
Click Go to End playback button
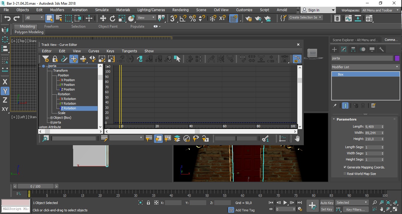point(299,203)
